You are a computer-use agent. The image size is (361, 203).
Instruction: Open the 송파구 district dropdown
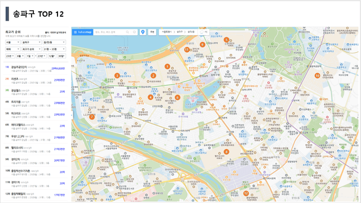tap(32, 42)
